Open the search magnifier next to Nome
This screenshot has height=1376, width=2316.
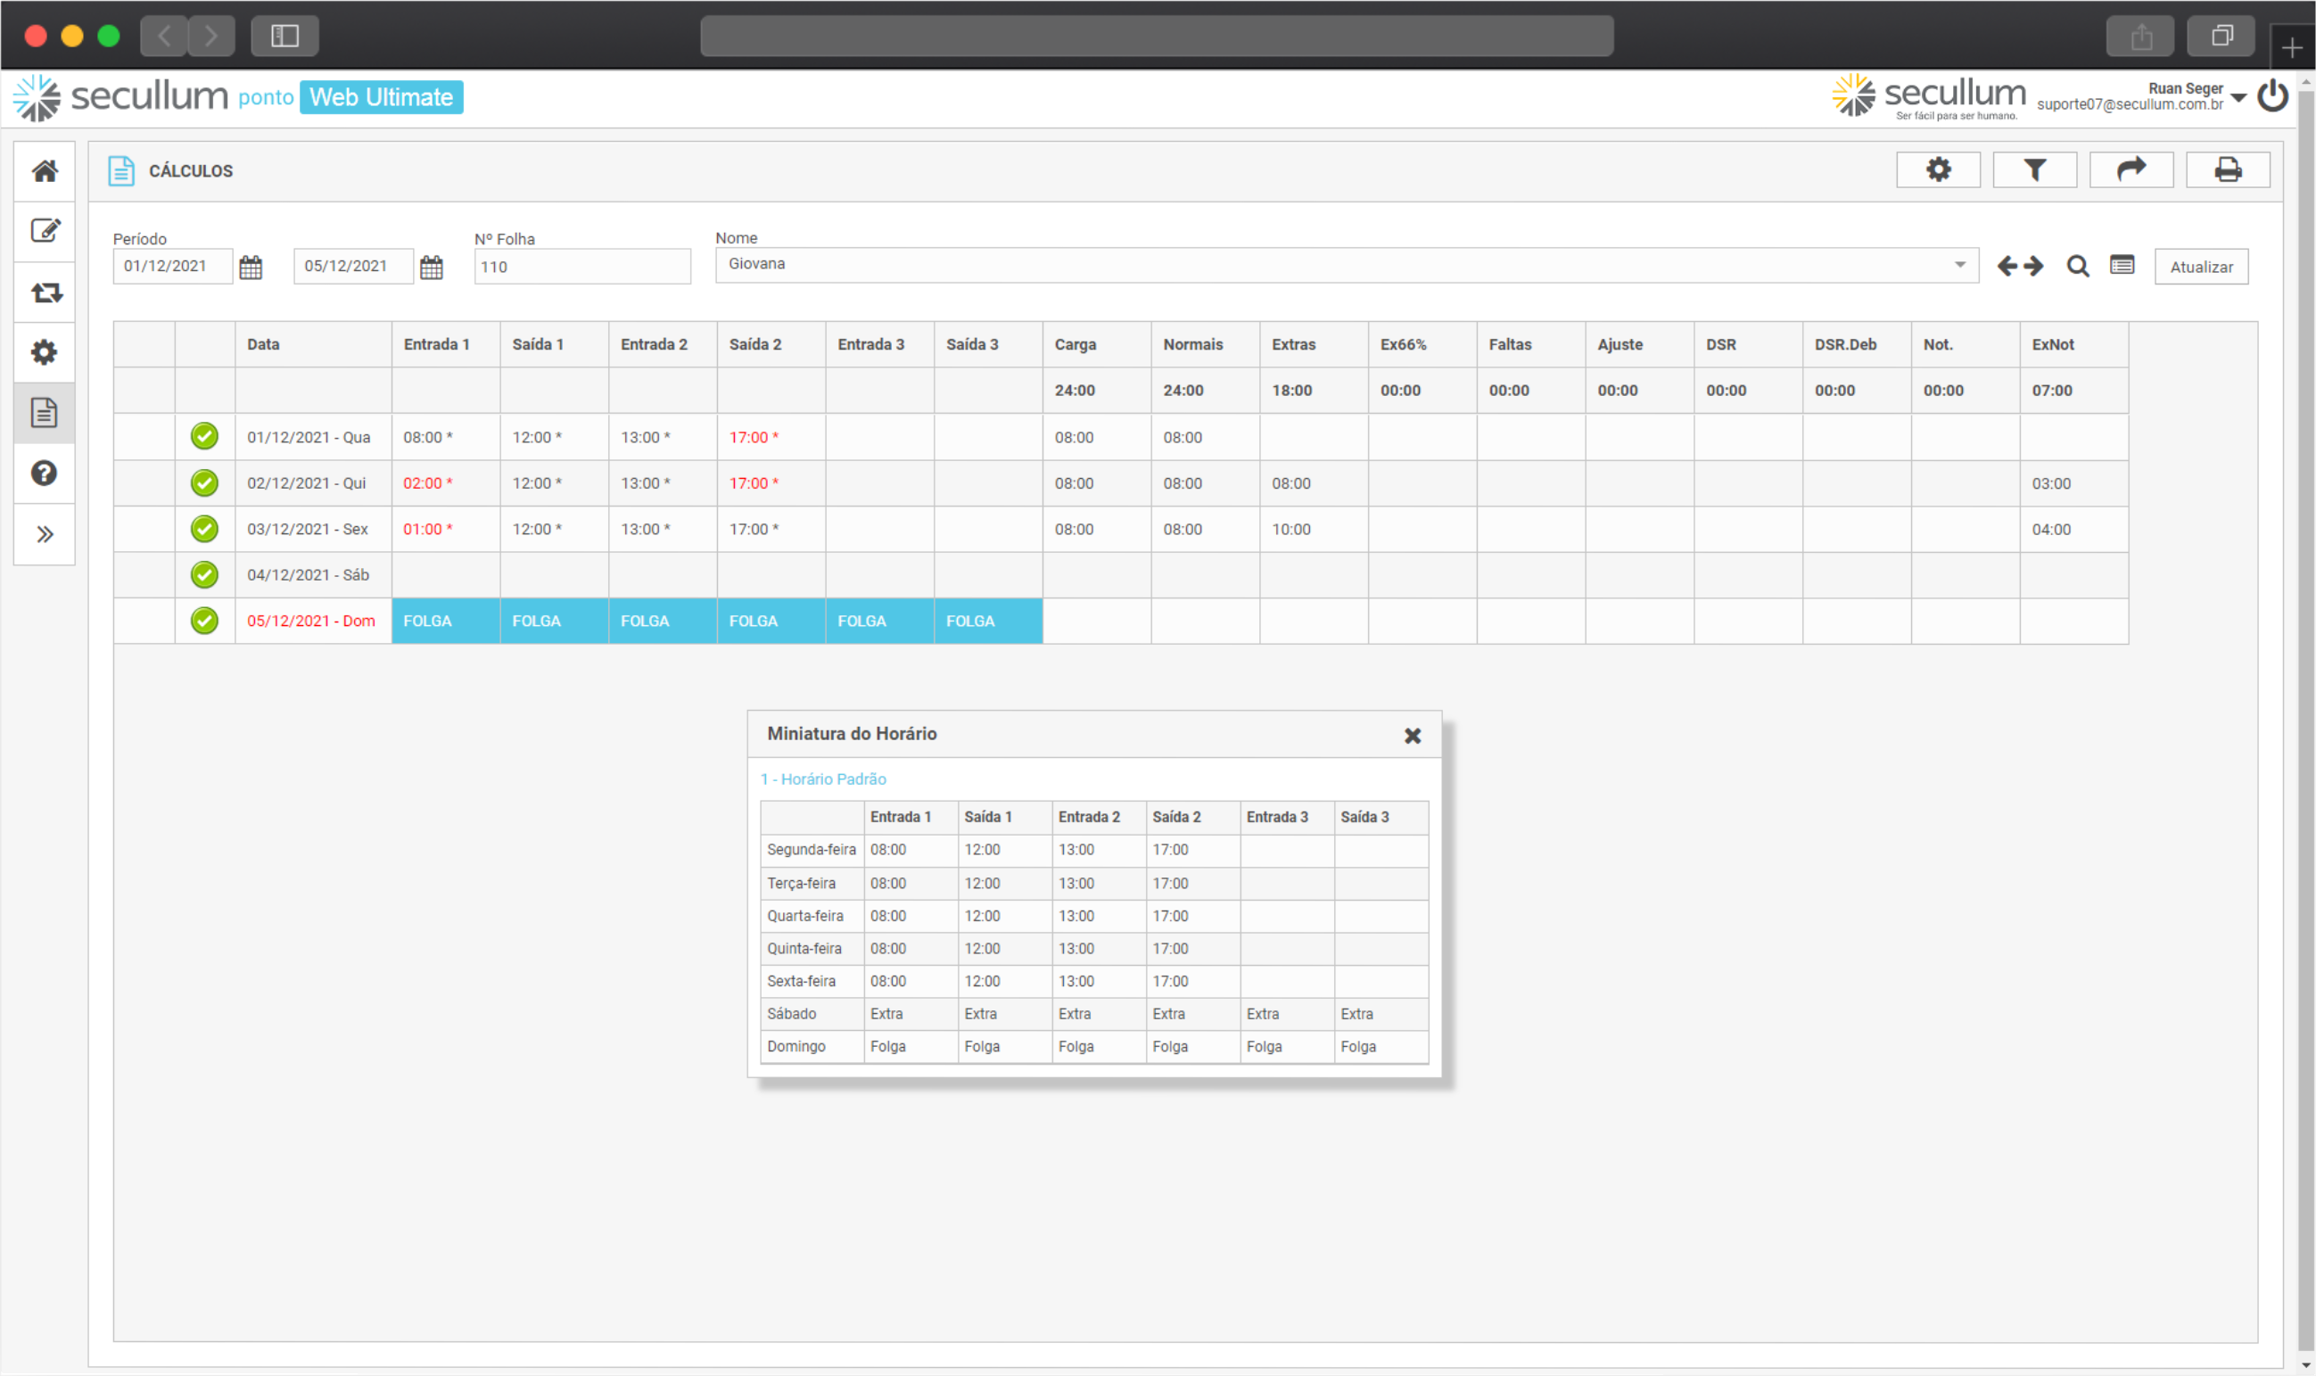[x=2078, y=267]
